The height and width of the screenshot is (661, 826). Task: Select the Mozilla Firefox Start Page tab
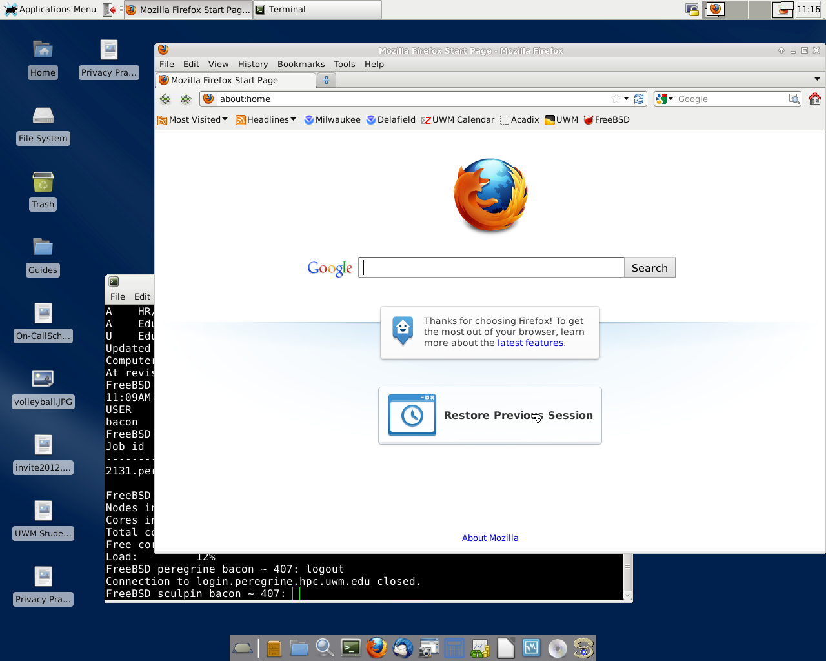point(236,80)
